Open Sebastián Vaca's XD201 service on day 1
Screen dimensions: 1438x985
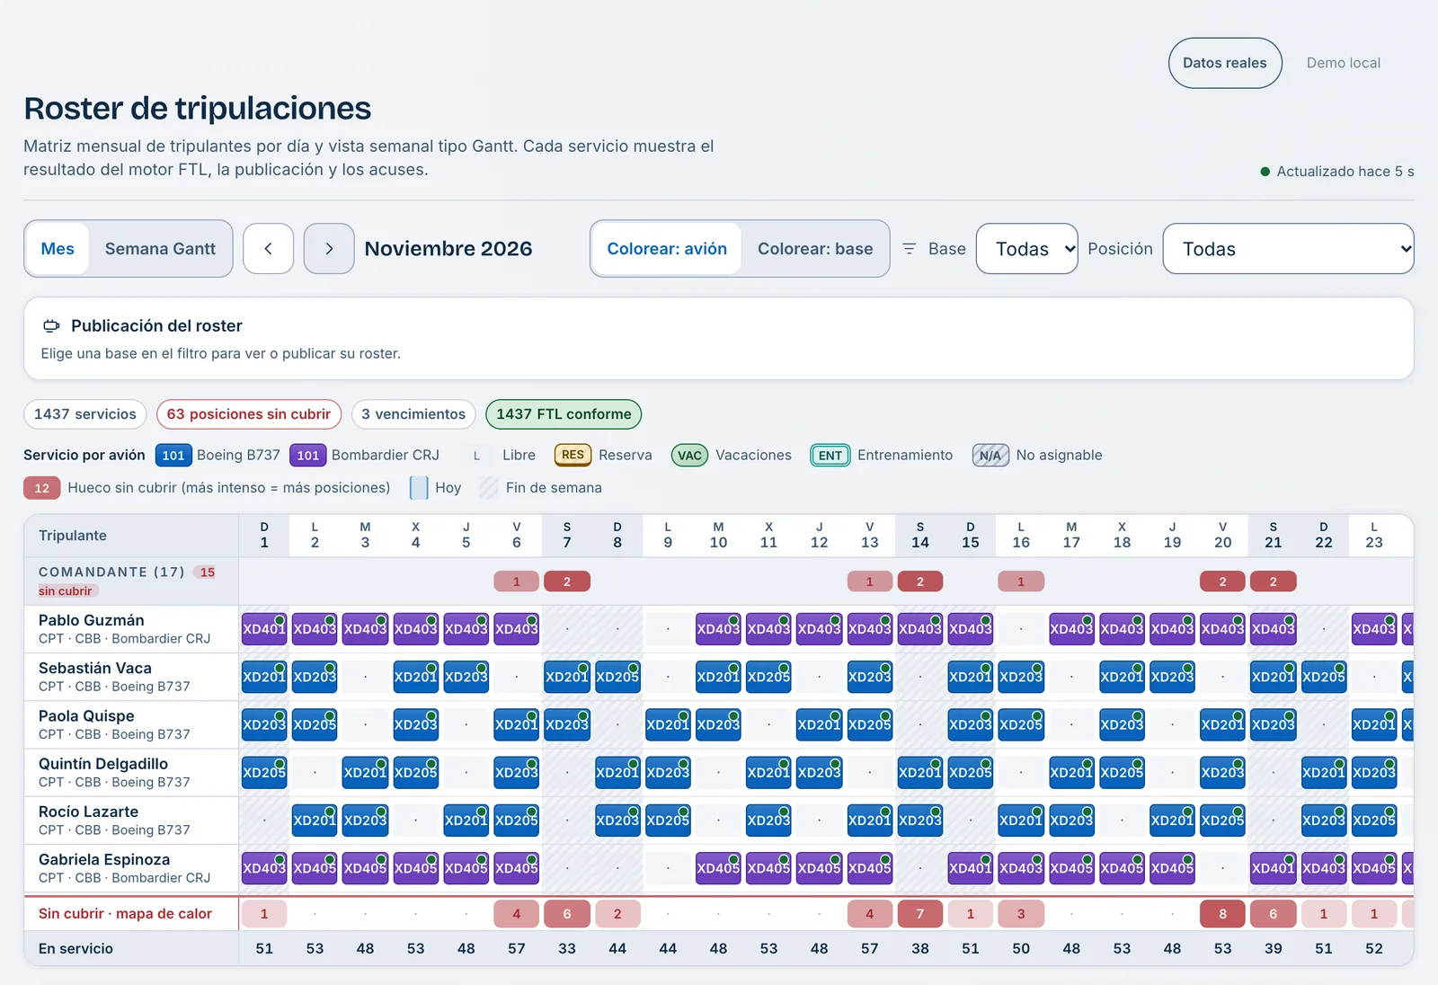[264, 677]
